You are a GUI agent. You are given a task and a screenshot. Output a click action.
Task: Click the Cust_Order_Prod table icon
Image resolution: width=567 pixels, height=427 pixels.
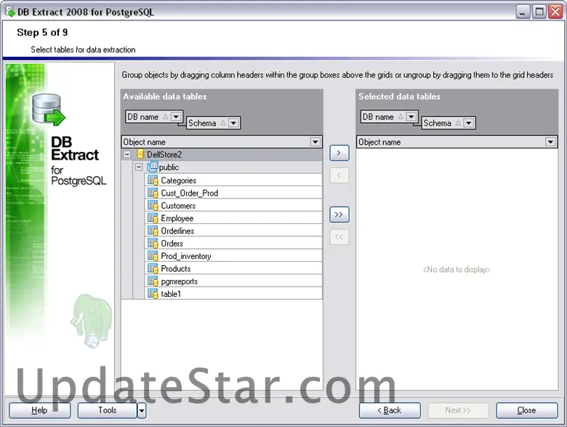tap(153, 193)
